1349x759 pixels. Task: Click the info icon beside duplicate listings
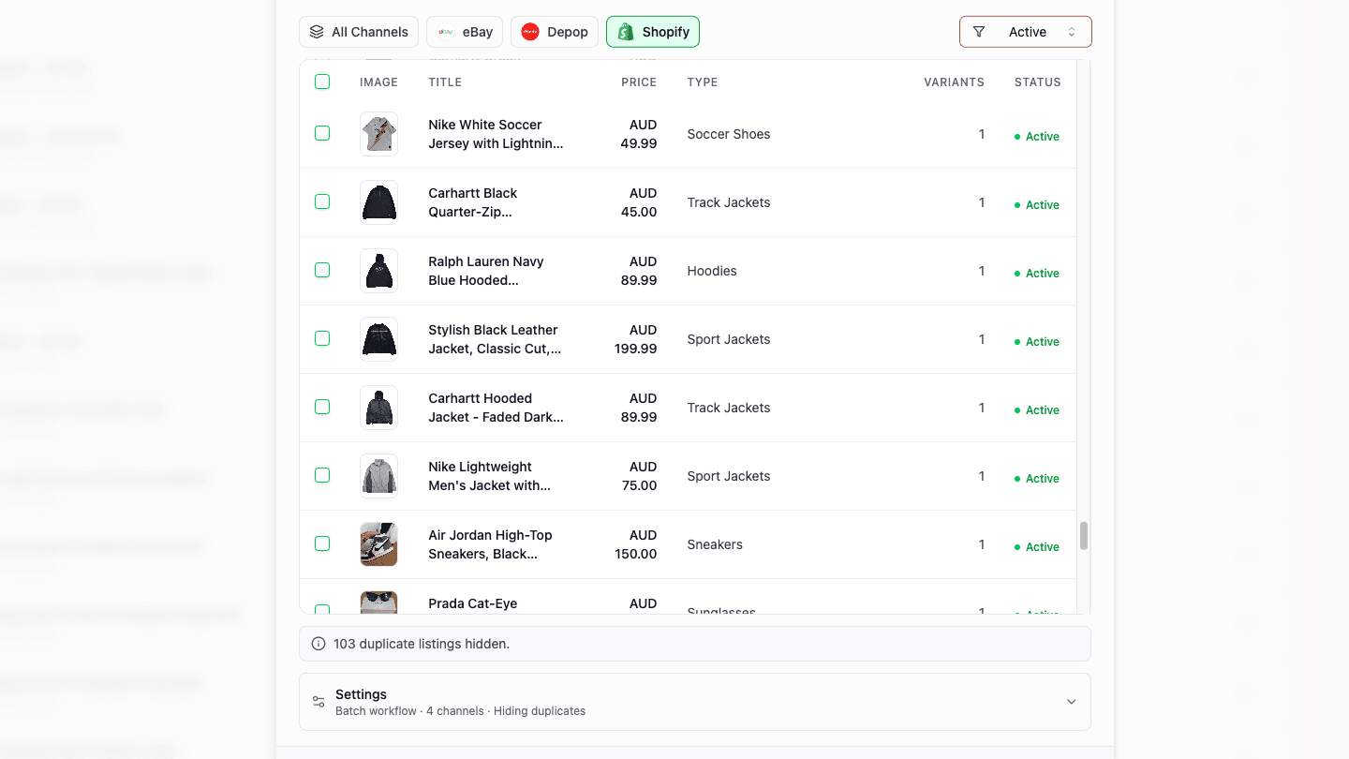point(319,644)
